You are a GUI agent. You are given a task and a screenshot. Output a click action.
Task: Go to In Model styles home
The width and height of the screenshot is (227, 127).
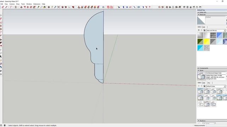(x=204, y=86)
